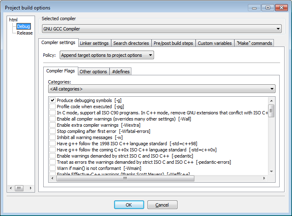Viewport: 292px width, 216px height.
Task: Open the Policy dropdown list
Action: [x=107, y=55]
